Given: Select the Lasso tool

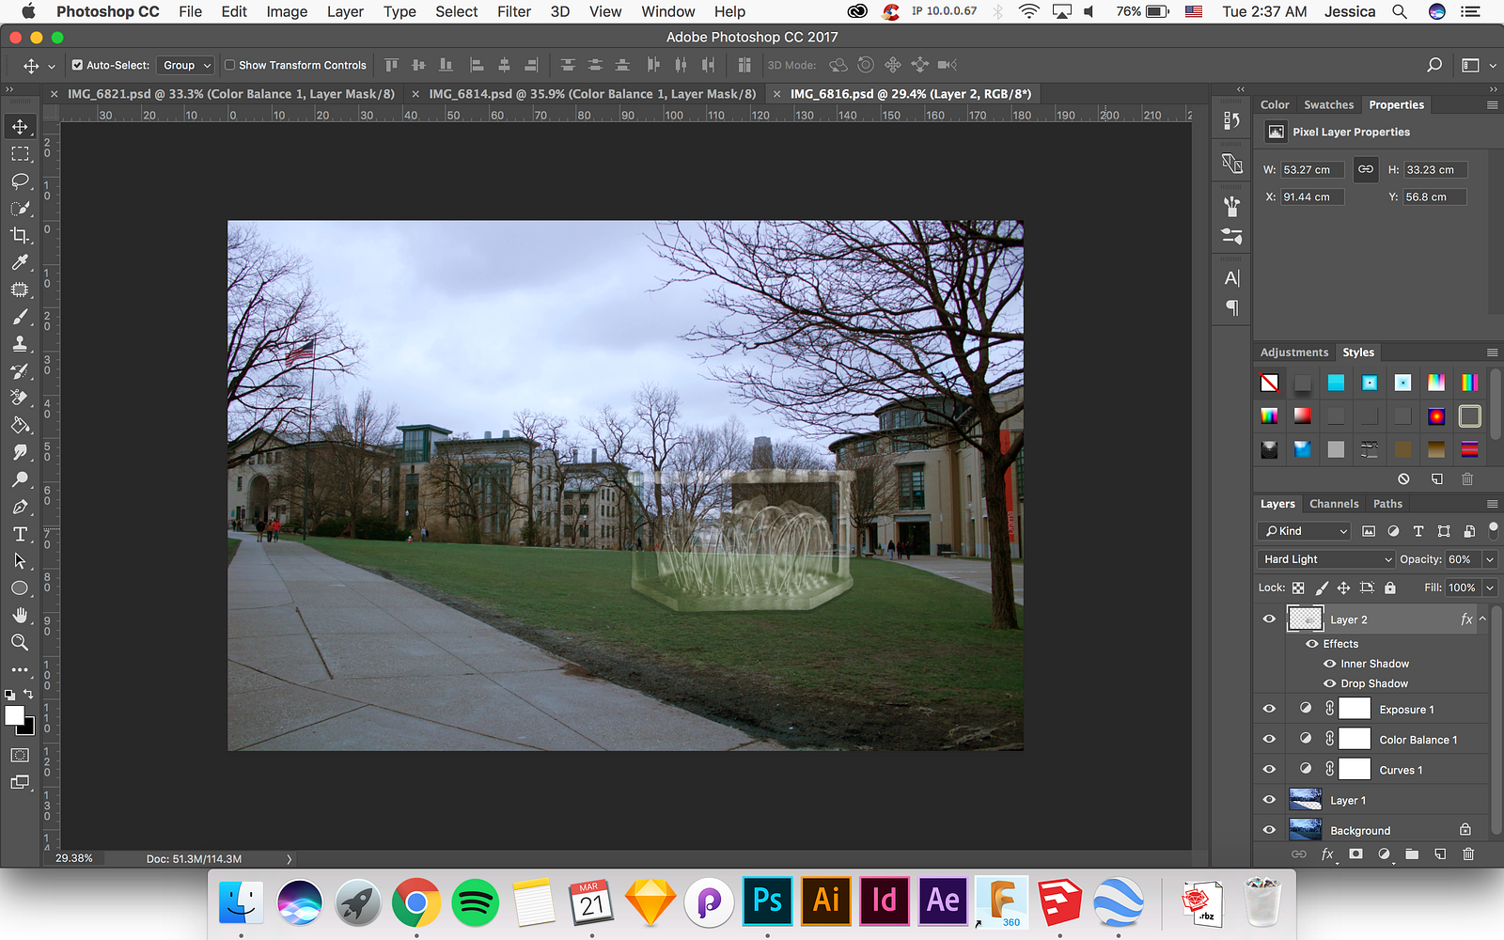Looking at the screenshot, I should pyautogui.click(x=20, y=180).
